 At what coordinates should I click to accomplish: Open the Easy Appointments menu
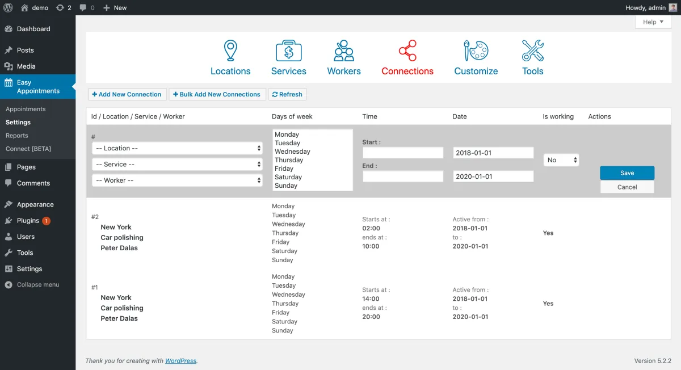(x=38, y=87)
